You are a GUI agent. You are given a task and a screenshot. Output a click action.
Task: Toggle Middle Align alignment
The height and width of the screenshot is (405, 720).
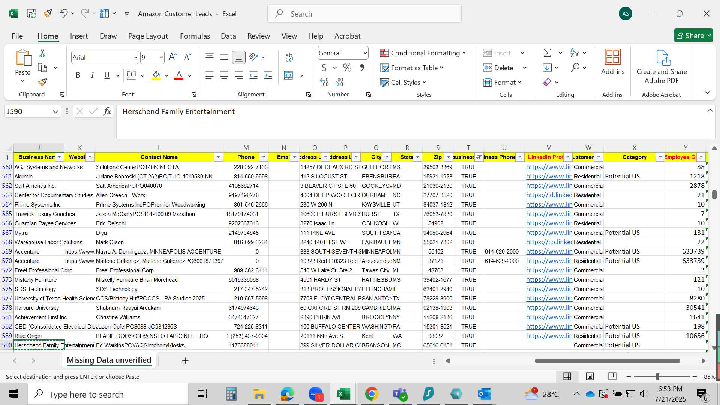224,57
